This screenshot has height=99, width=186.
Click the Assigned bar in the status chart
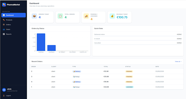point(51,48)
